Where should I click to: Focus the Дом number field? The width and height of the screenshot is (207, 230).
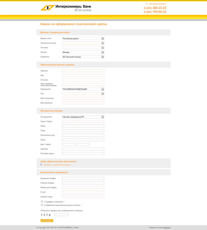68,144
